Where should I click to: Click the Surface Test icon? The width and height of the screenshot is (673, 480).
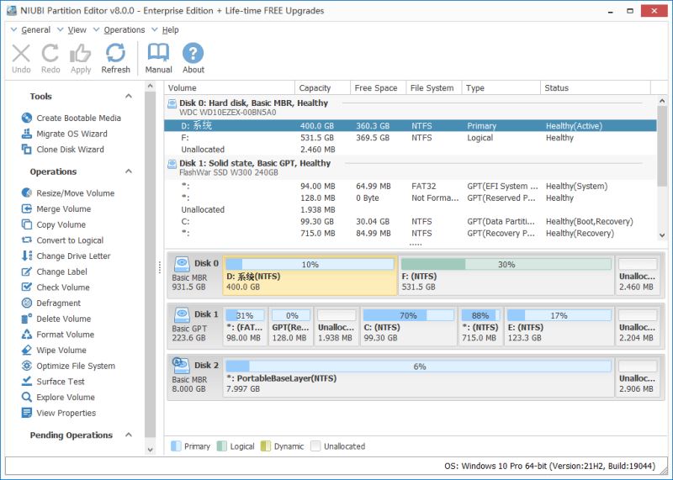(x=27, y=381)
